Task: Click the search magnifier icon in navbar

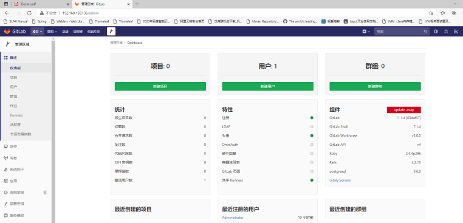Action: point(425,32)
